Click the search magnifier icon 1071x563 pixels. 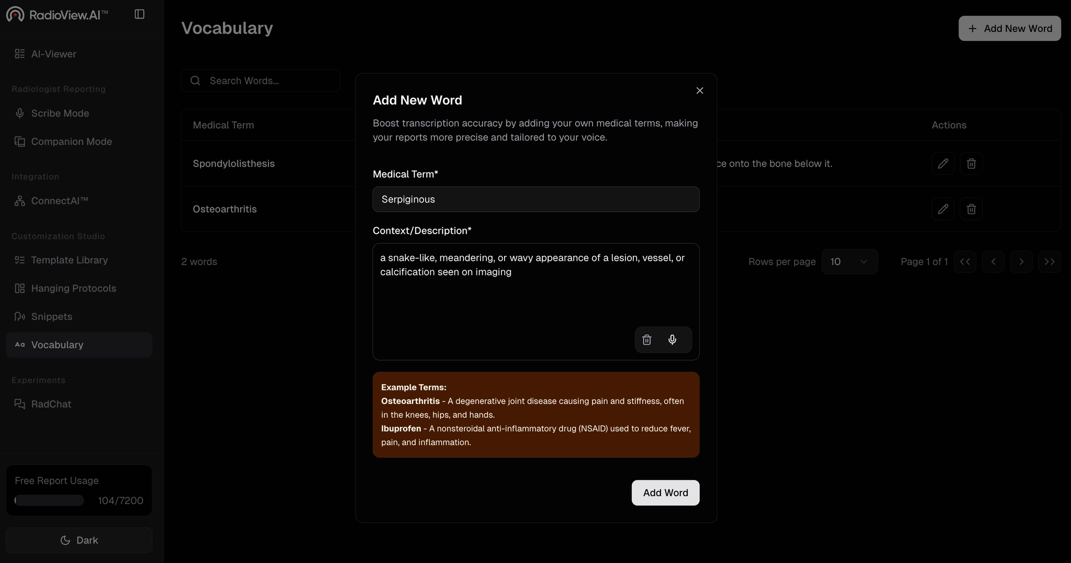point(196,81)
